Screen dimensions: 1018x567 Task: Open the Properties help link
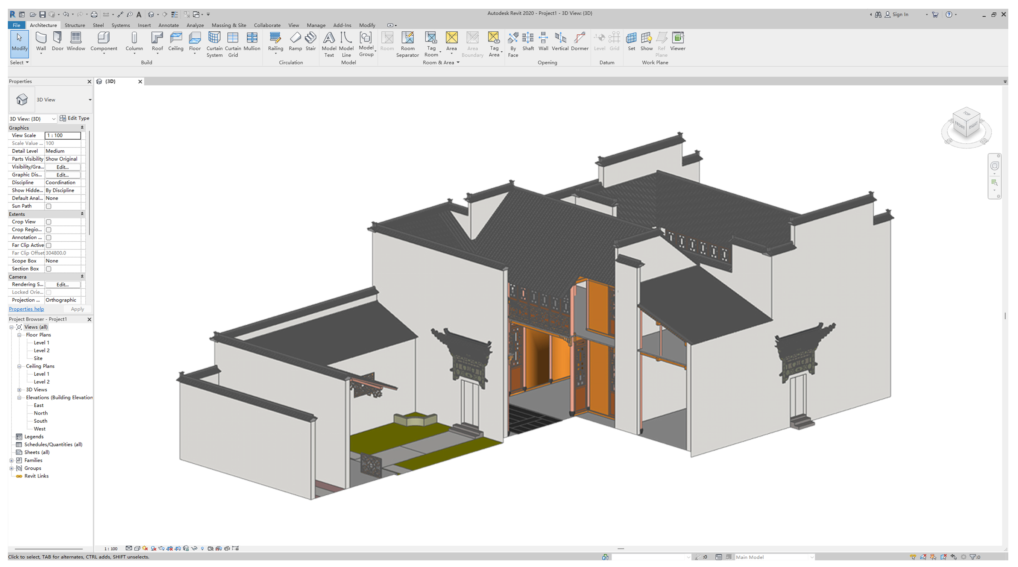coord(27,309)
